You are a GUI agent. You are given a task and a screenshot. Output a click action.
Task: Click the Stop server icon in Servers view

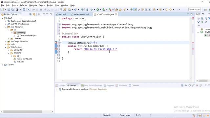[x=197, y=86]
